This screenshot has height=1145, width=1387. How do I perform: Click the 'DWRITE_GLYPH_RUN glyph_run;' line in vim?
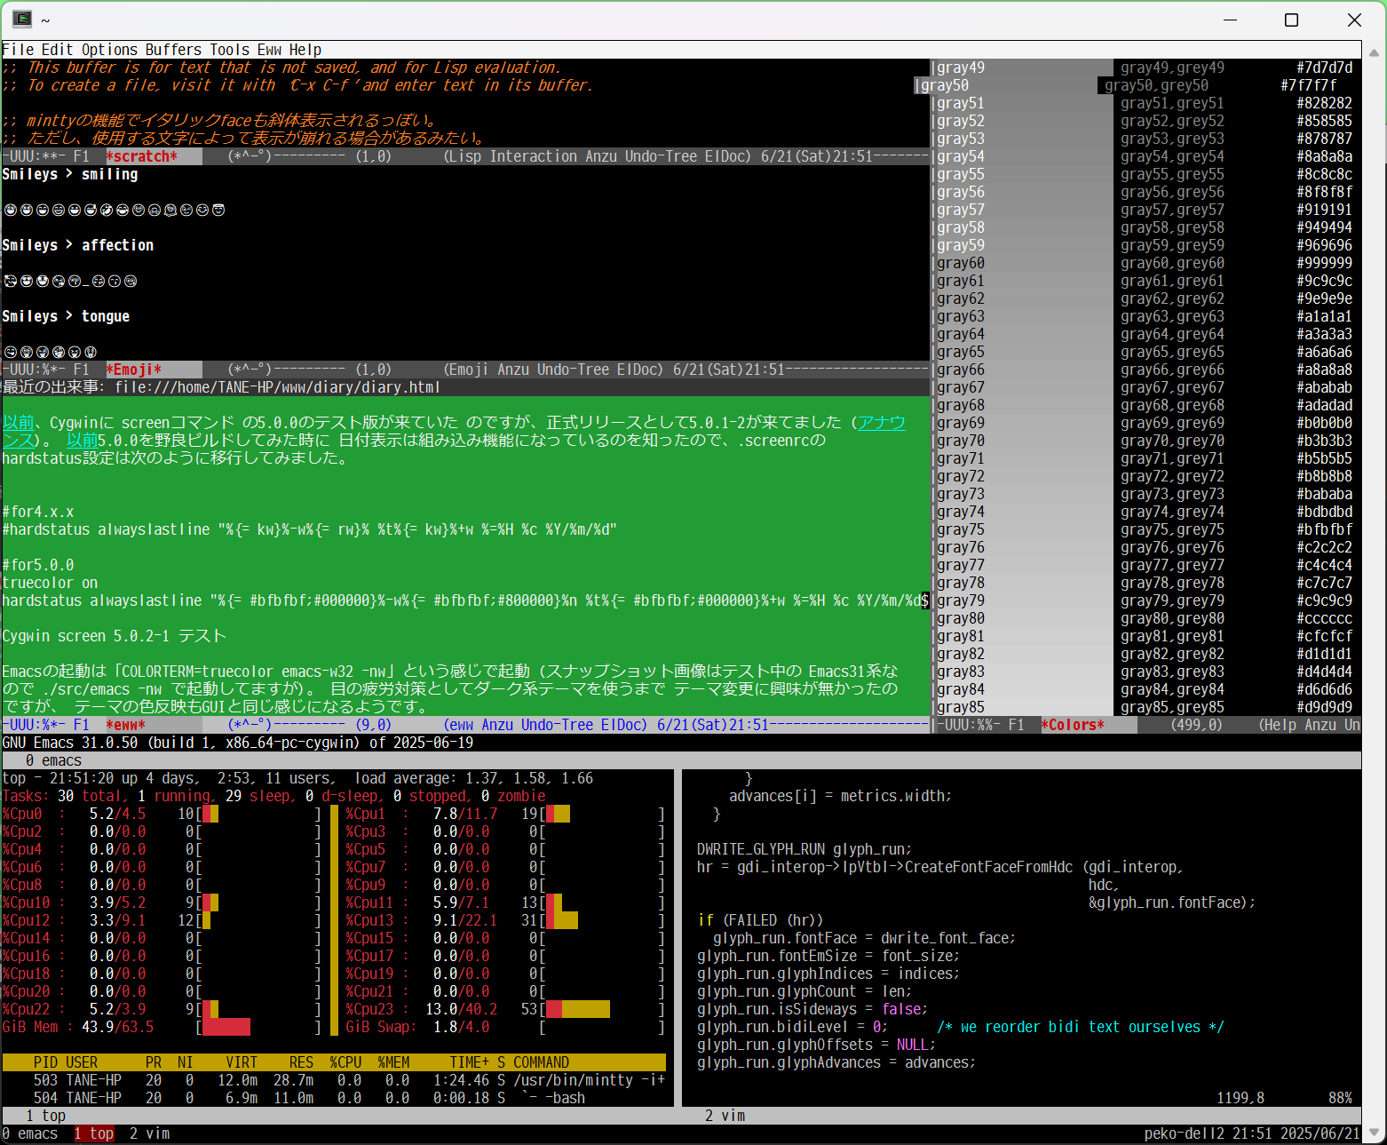(804, 849)
